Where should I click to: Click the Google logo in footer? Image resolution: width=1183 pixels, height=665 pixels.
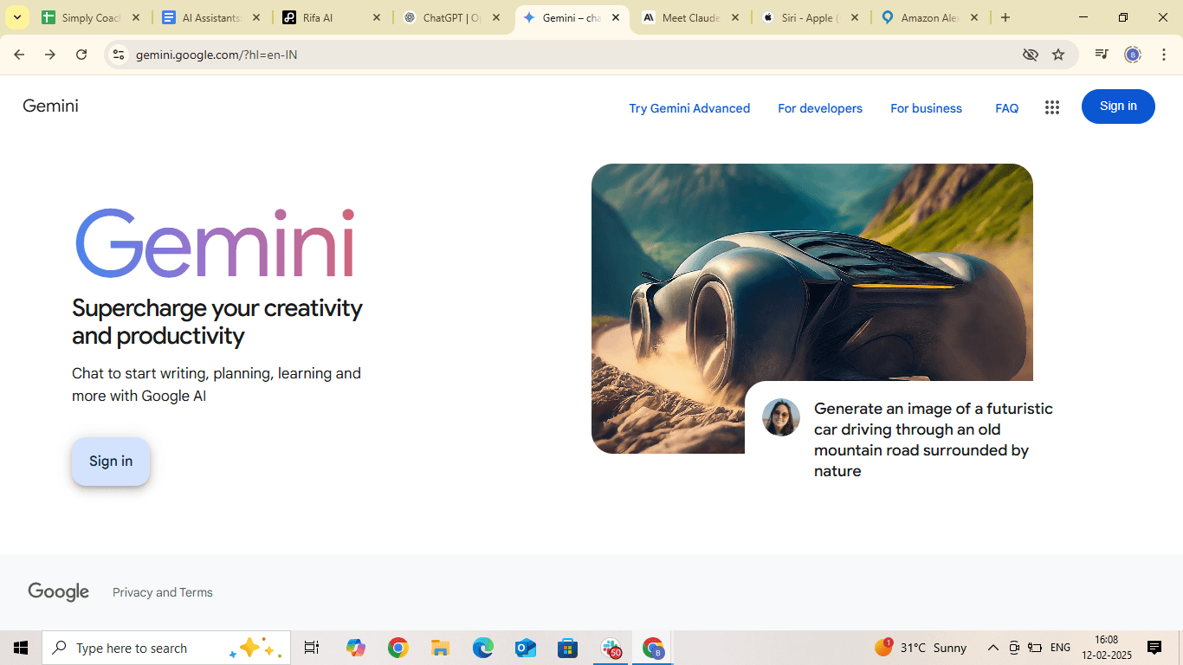click(59, 592)
